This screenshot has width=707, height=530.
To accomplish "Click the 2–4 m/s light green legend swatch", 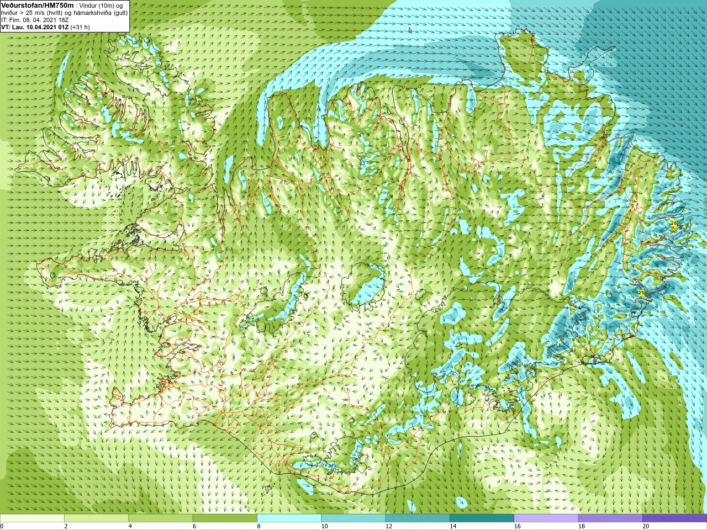I will 96,518.
